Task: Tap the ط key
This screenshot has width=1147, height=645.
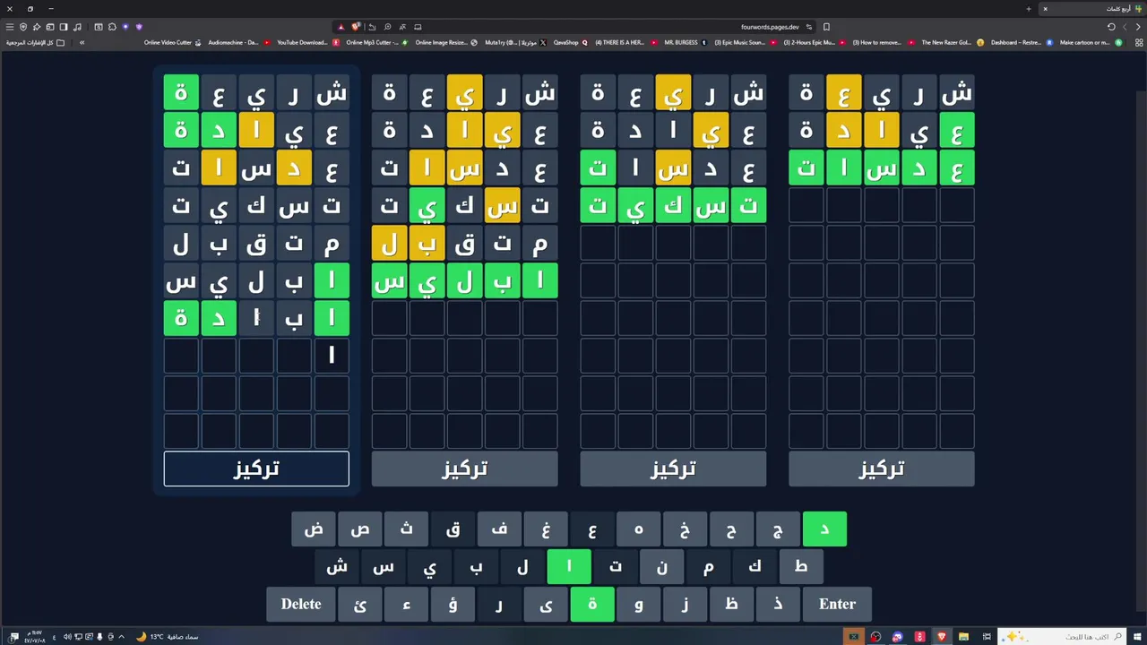Action: (x=801, y=566)
